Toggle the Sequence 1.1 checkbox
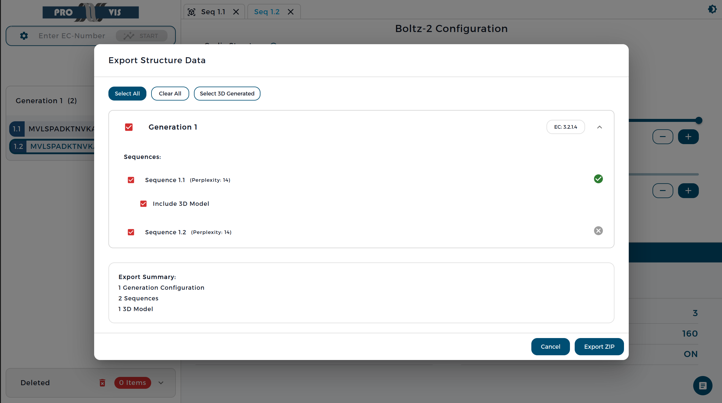722x403 pixels. point(131,180)
